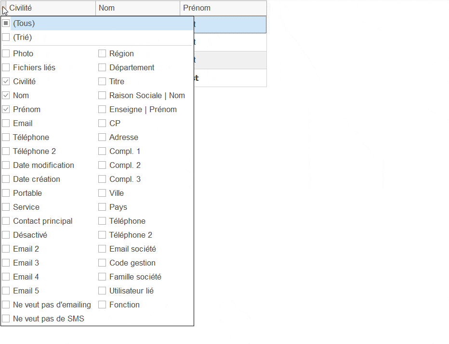Tick the Région checkbox
The height and width of the screenshot is (344, 449).
[102, 53]
